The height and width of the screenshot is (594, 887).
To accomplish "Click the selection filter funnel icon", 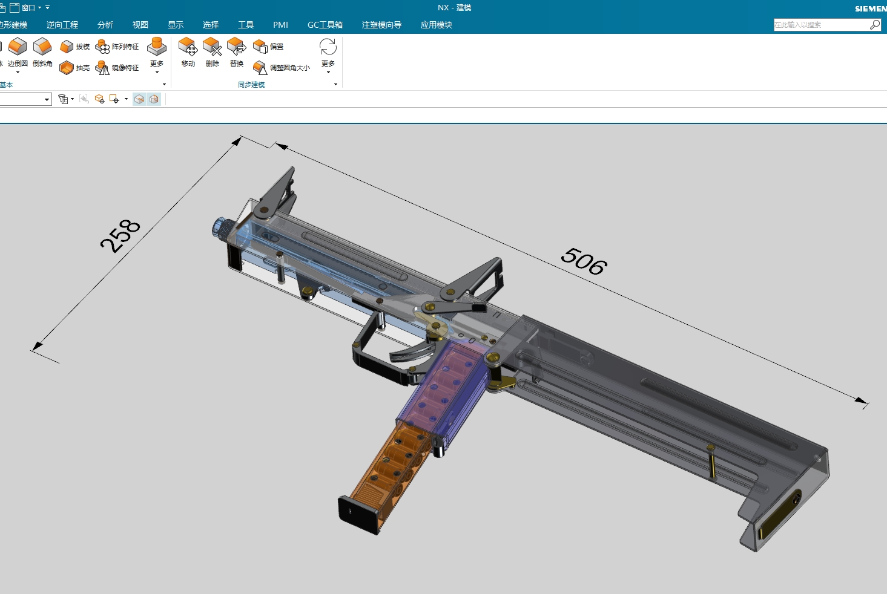I will click(x=63, y=99).
